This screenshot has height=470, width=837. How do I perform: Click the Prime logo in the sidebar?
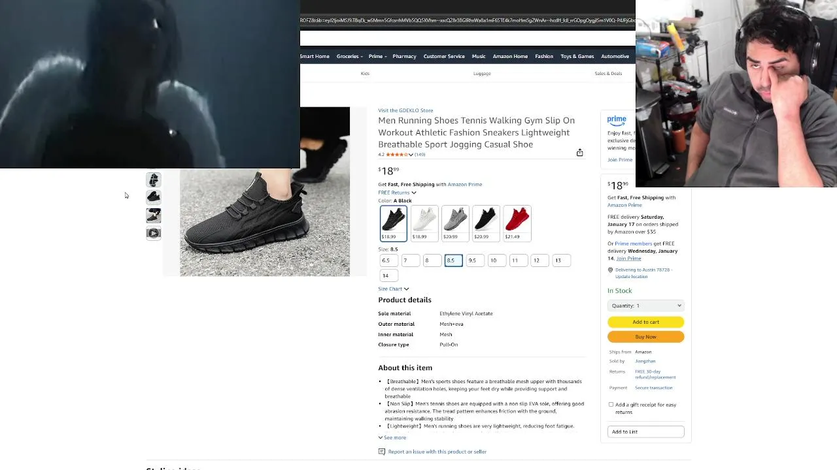(x=617, y=121)
